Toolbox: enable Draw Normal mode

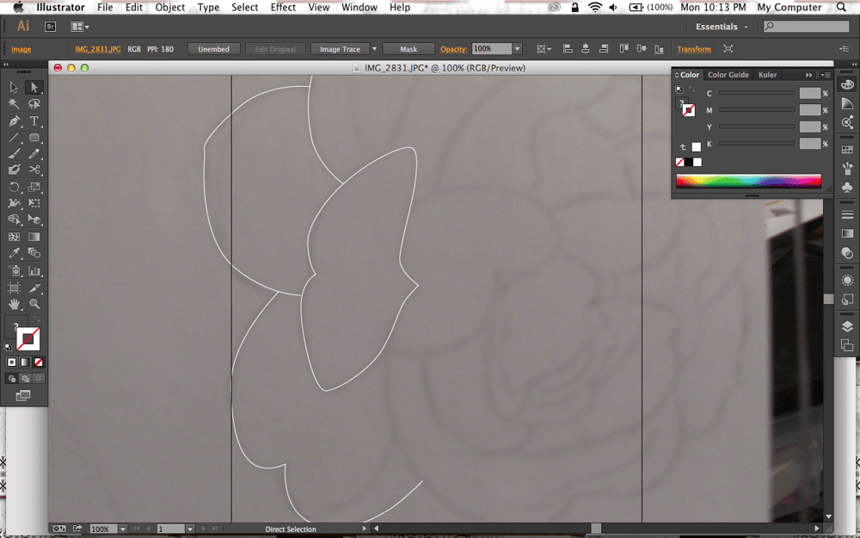(11, 379)
